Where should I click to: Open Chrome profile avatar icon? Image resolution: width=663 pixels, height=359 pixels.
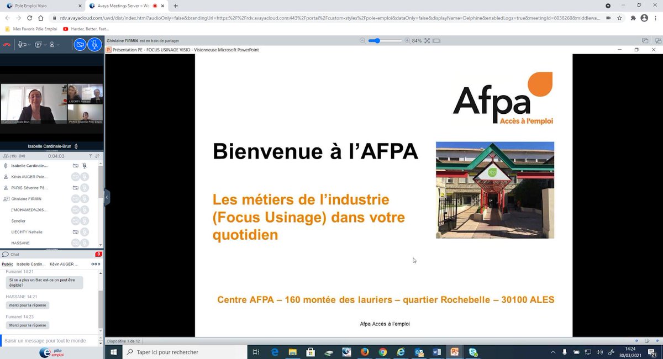(x=644, y=18)
